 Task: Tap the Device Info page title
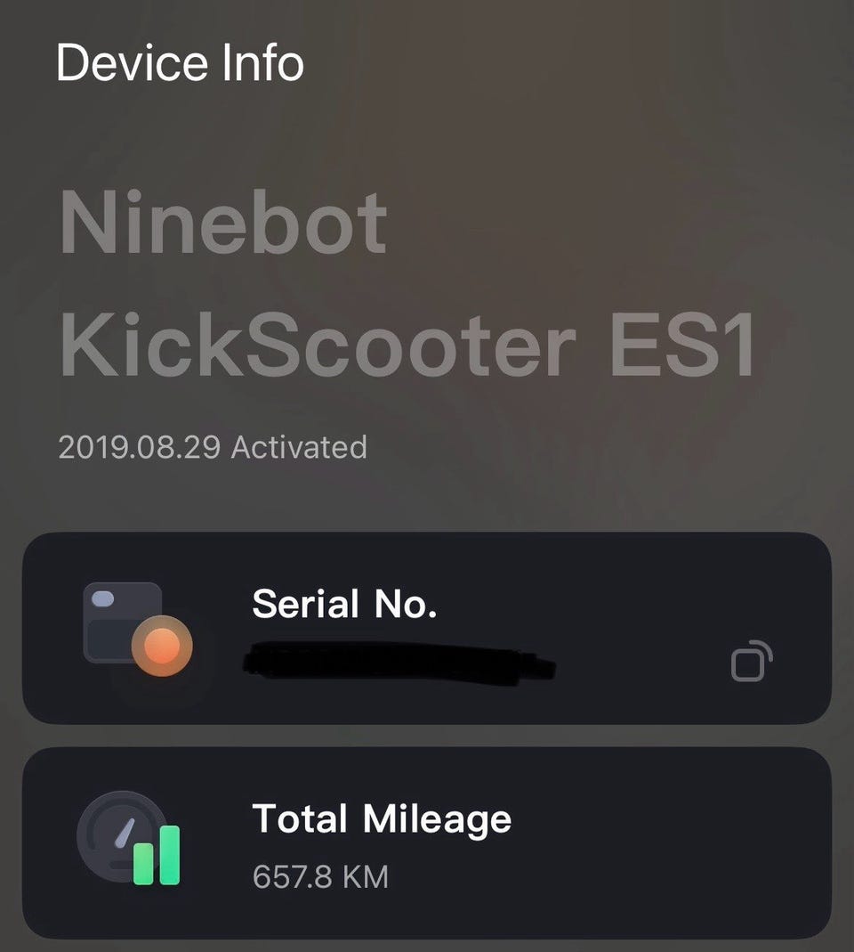[180, 62]
